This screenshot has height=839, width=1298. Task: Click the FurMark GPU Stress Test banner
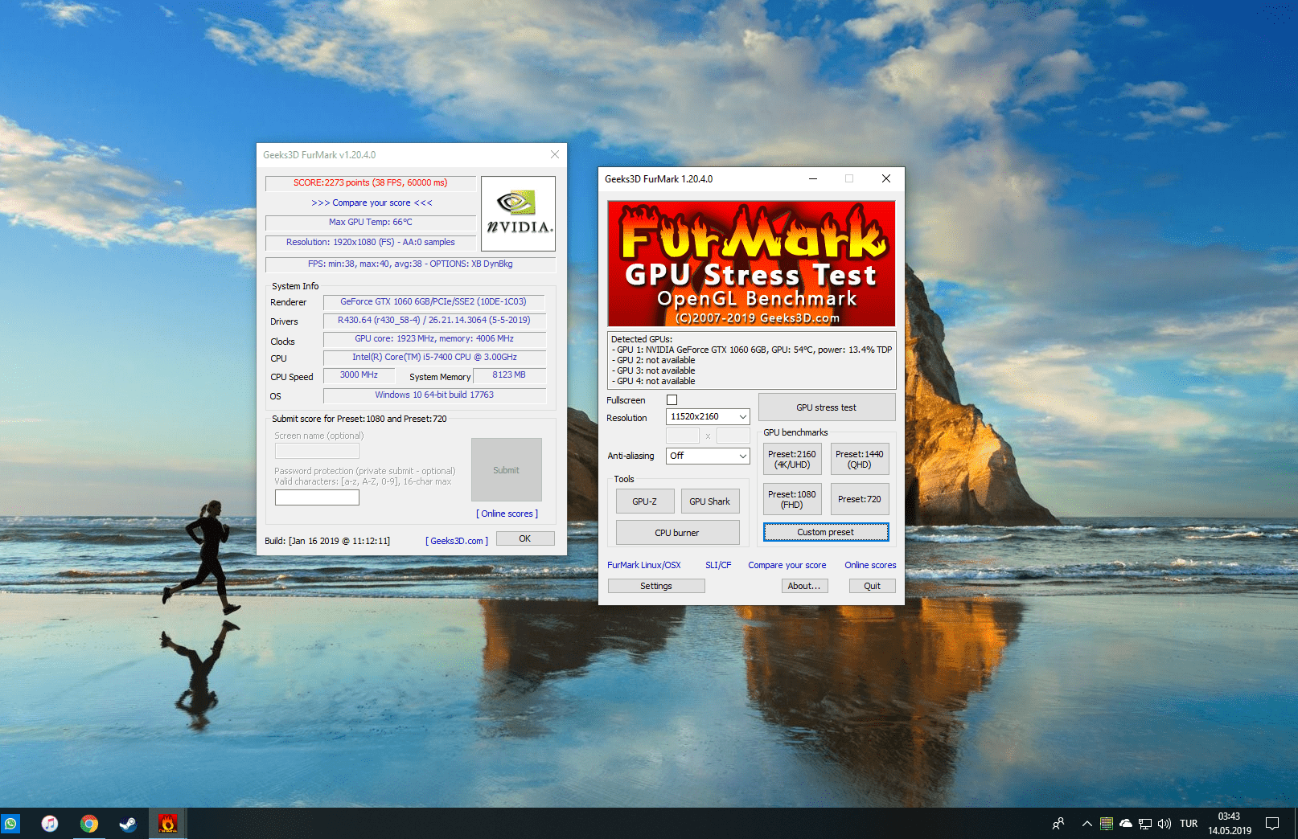[x=751, y=264]
